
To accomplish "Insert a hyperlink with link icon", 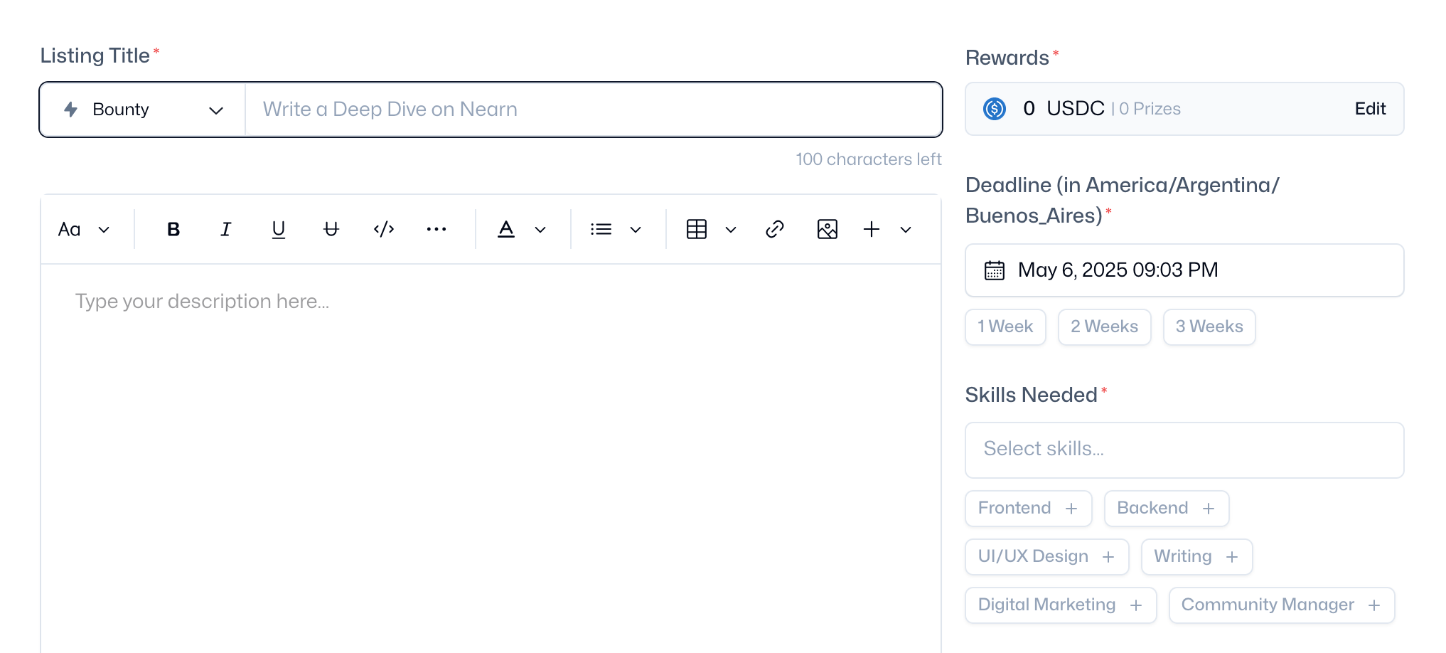I will tap(775, 229).
